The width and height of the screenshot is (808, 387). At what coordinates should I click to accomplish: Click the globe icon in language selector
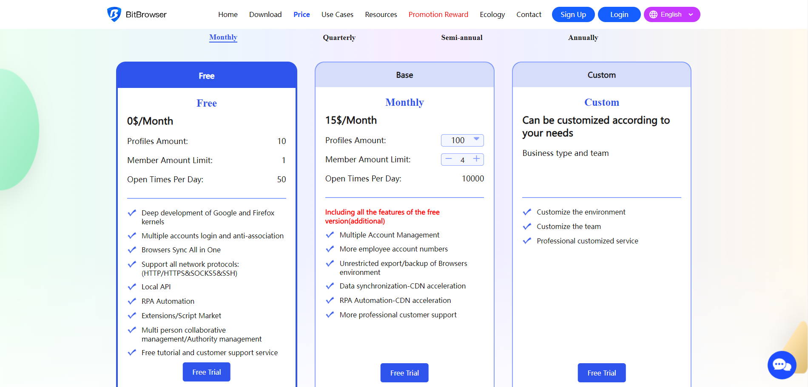point(653,14)
